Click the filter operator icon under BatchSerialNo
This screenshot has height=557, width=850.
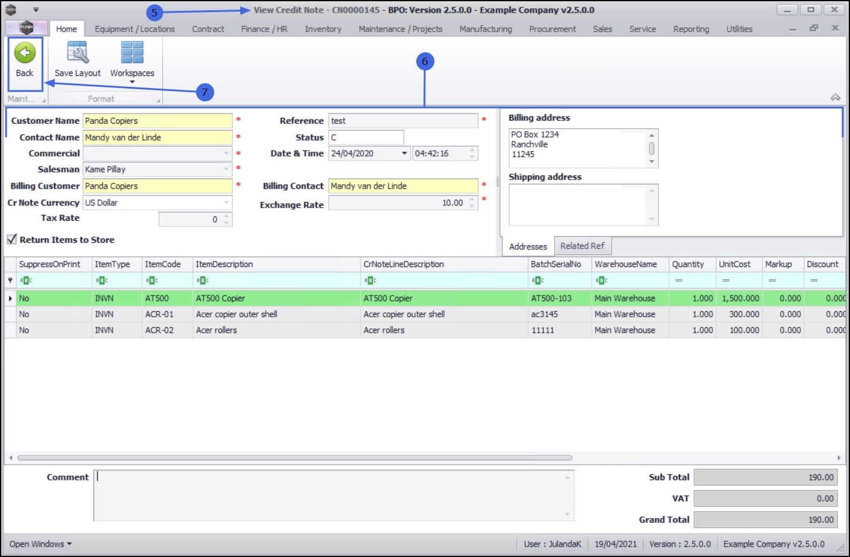click(x=538, y=280)
